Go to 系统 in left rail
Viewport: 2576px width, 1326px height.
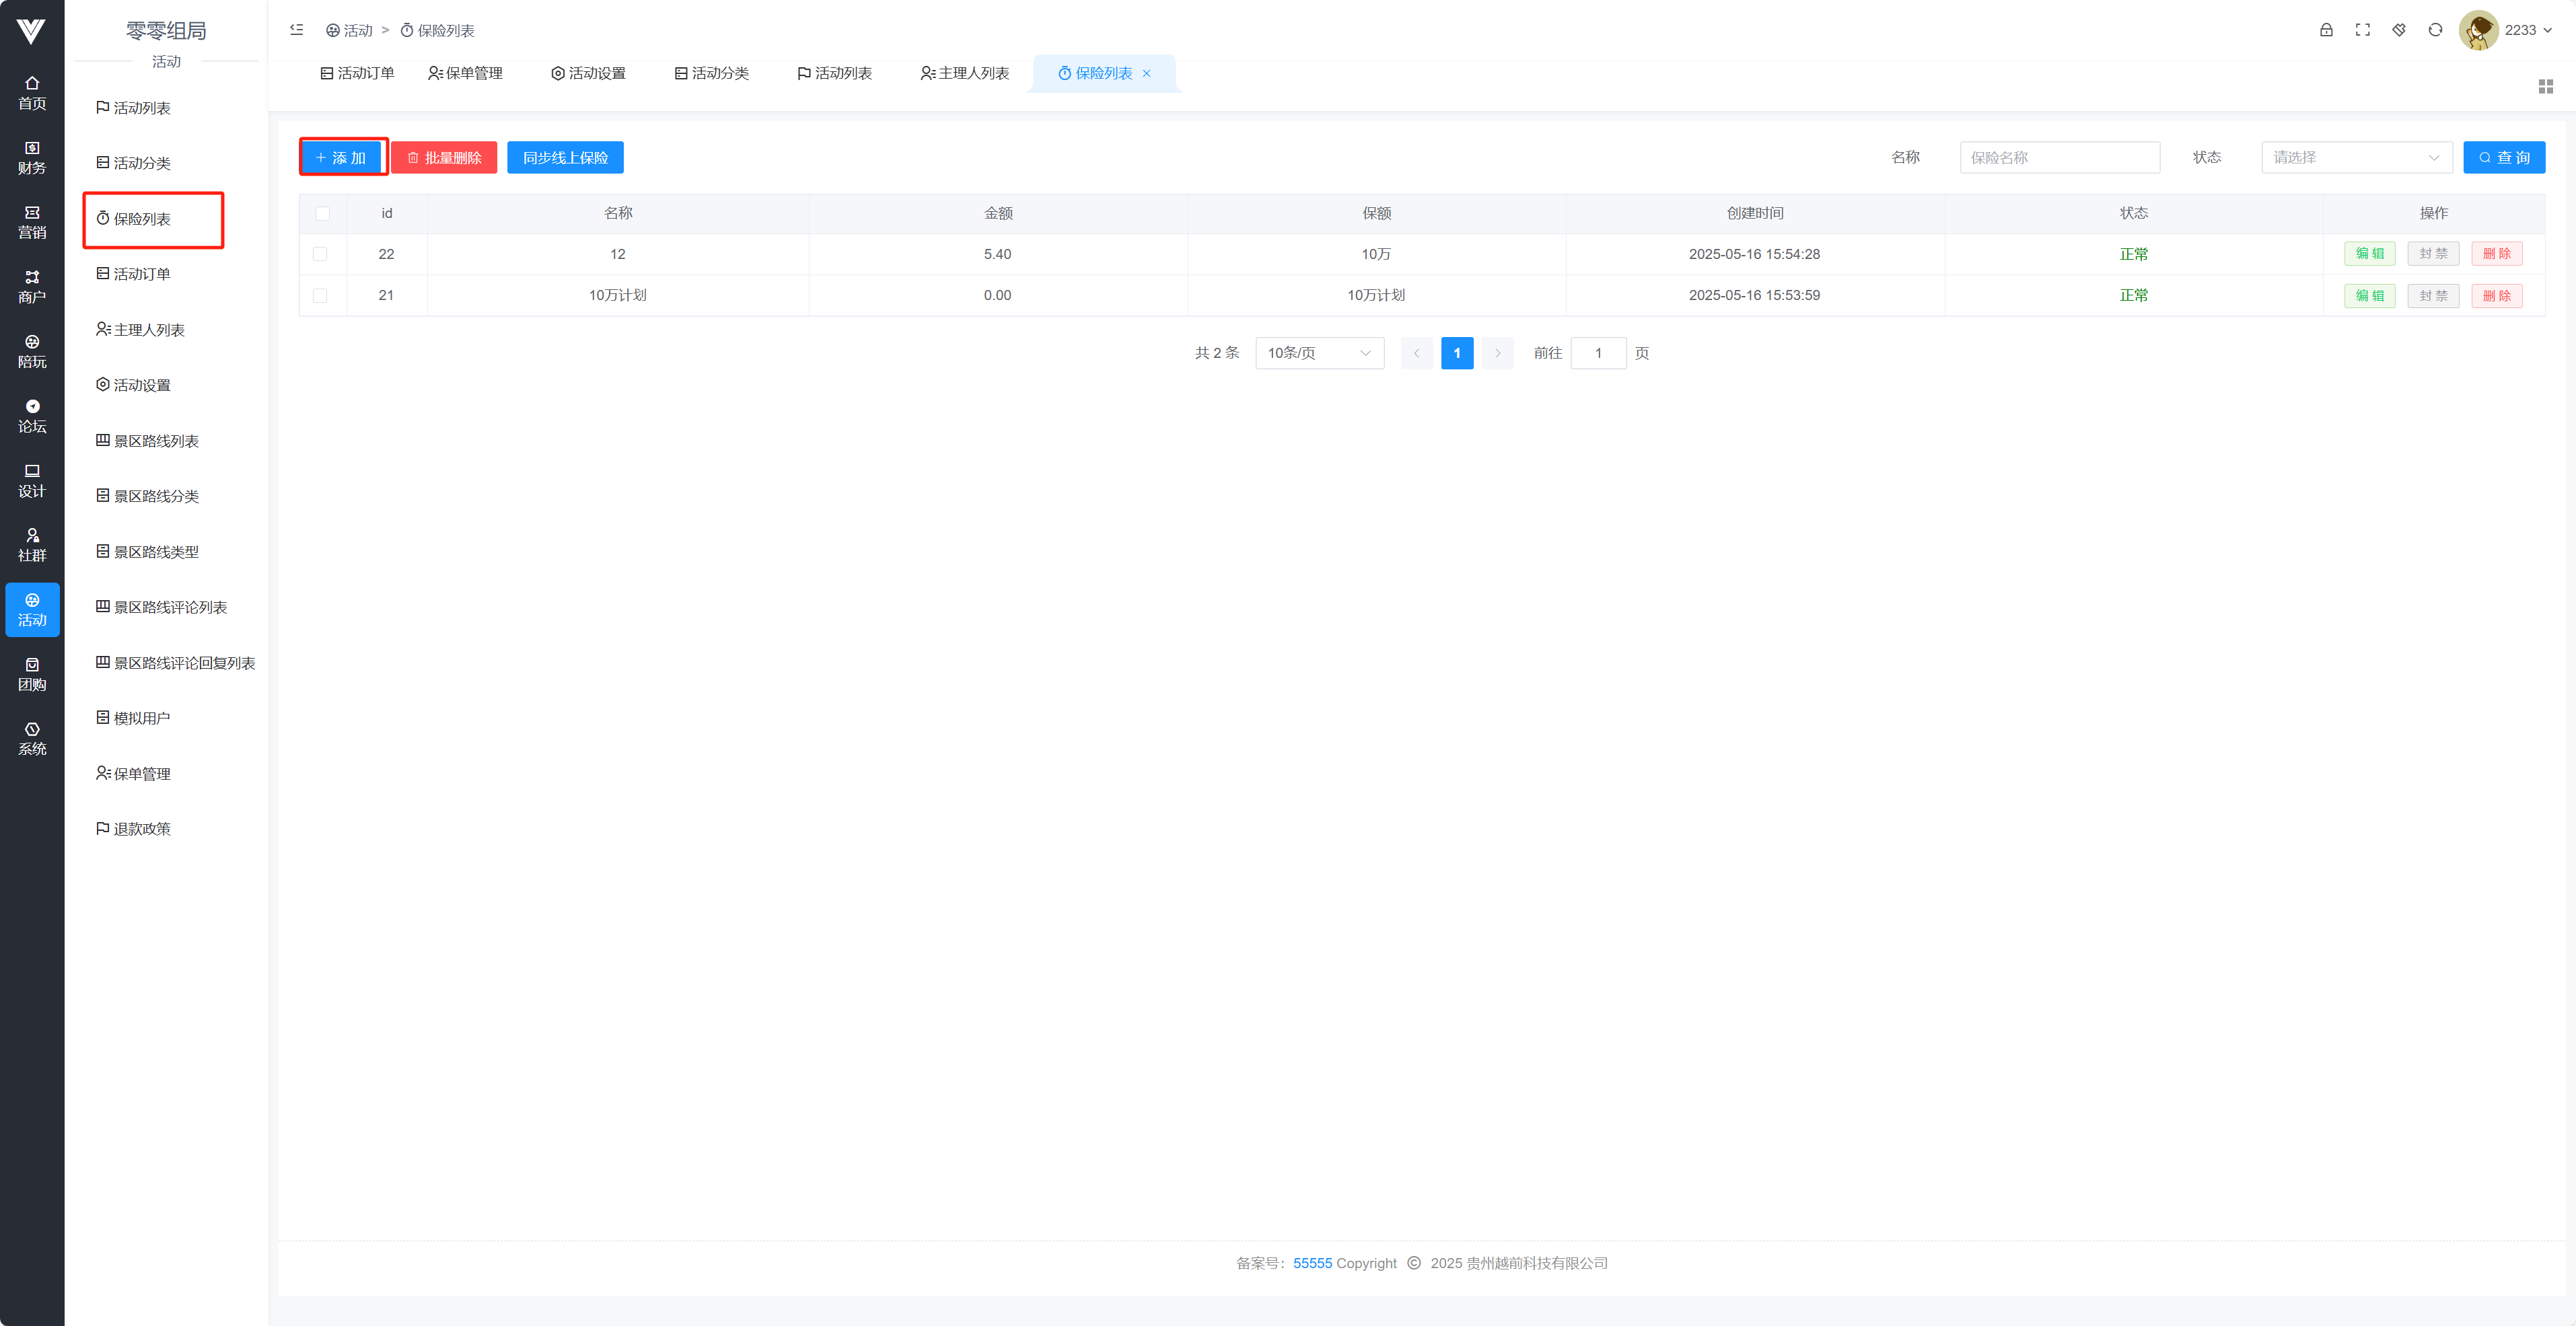pos(32,738)
